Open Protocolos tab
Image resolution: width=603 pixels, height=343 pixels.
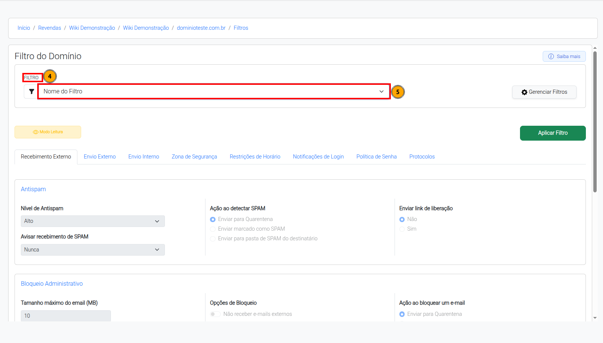[422, 157]
